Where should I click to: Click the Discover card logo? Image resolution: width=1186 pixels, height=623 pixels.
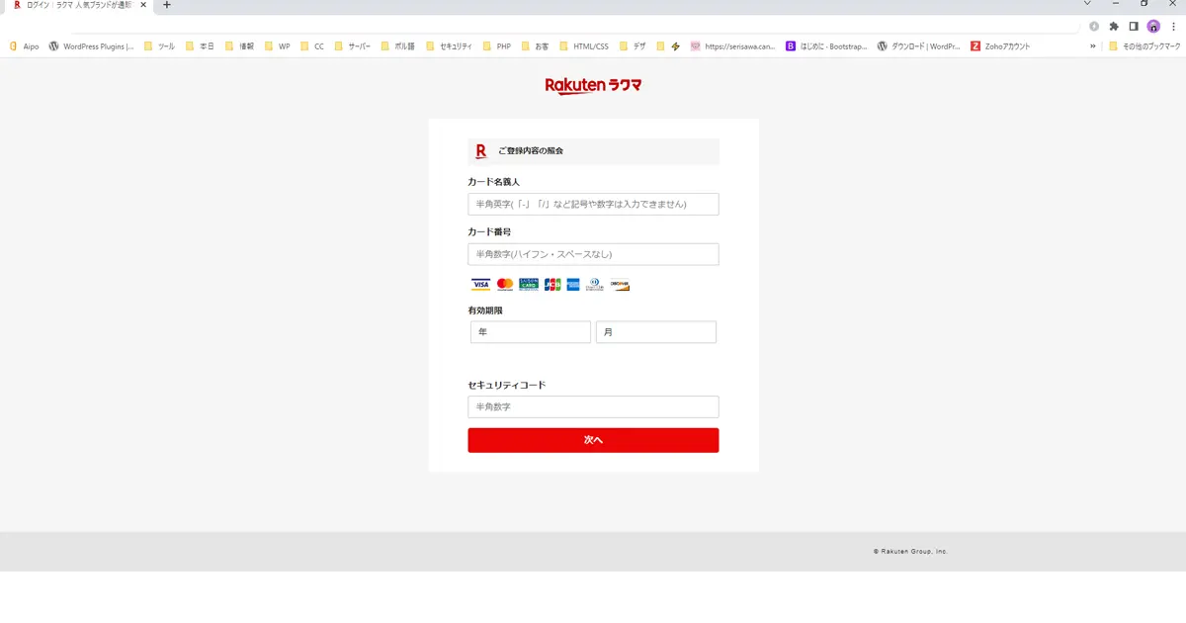click(620, 285)
